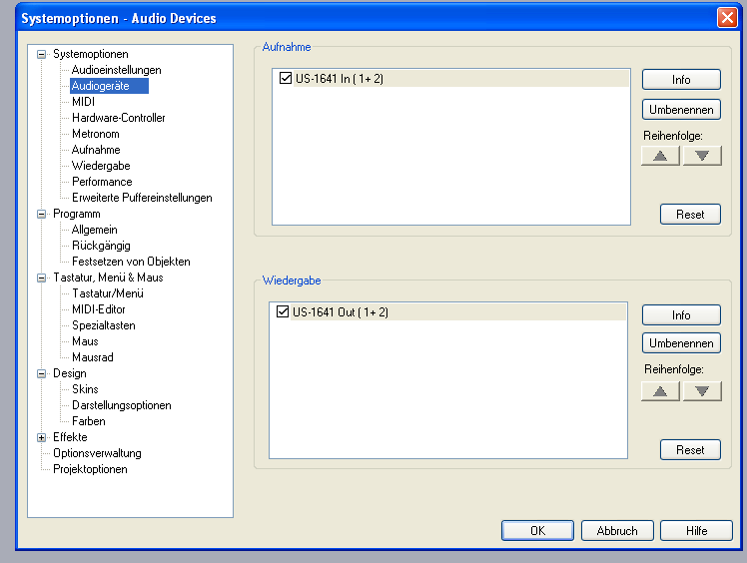
Task: Close the Systemoptionen dialog window
Action: 727,18
